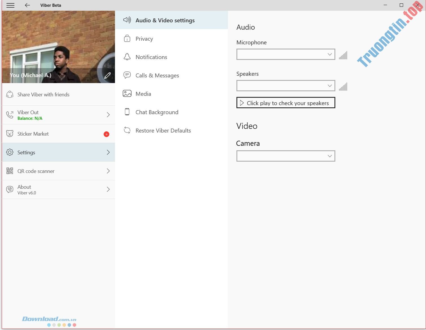The image size is (426, 330).
Task: Open Notifications settings
Action: 171,57
